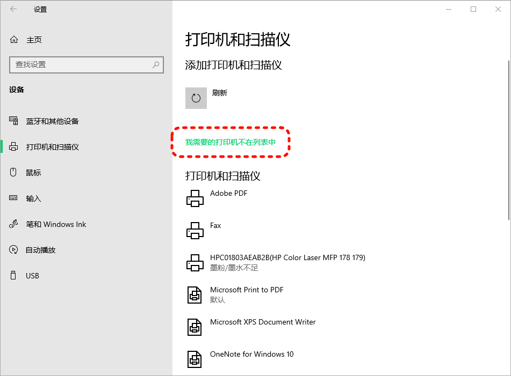
Task: Select the Adobe PDF printer icon
Action: (x=195, y=198)
